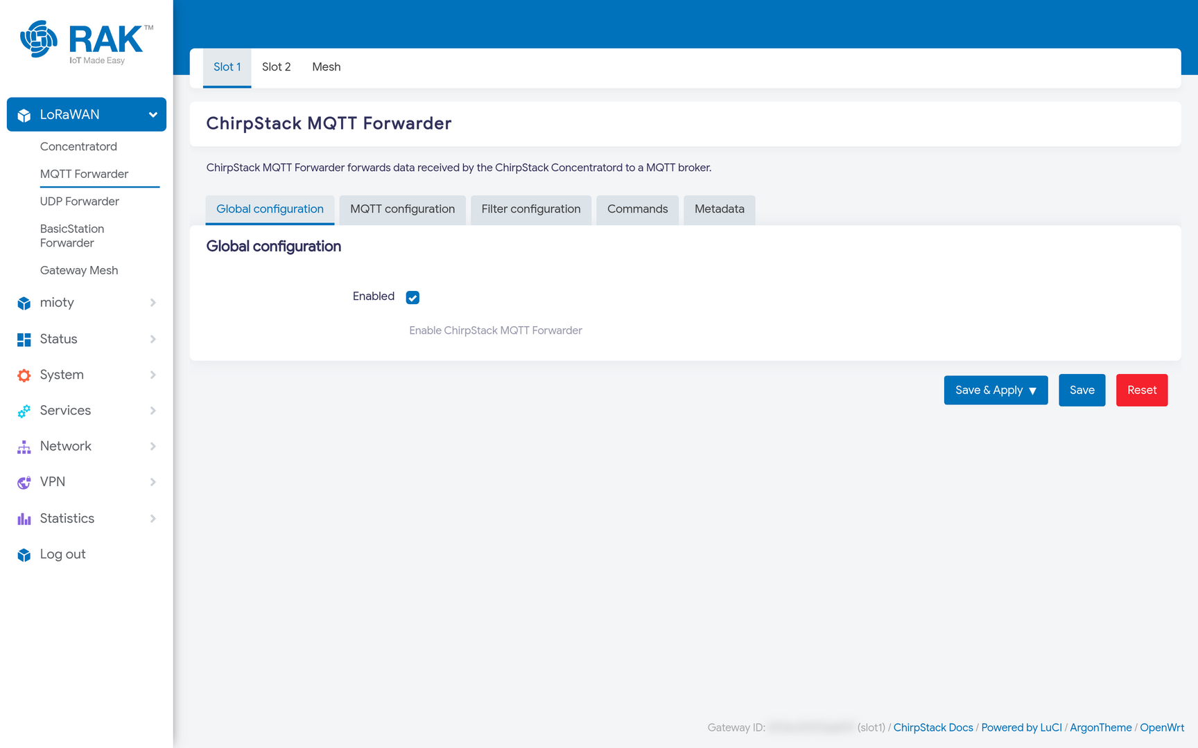This screenshot has height=748, width=1198.
Task: Open the Filter configuration tab
Action: (x=531, y=209)
